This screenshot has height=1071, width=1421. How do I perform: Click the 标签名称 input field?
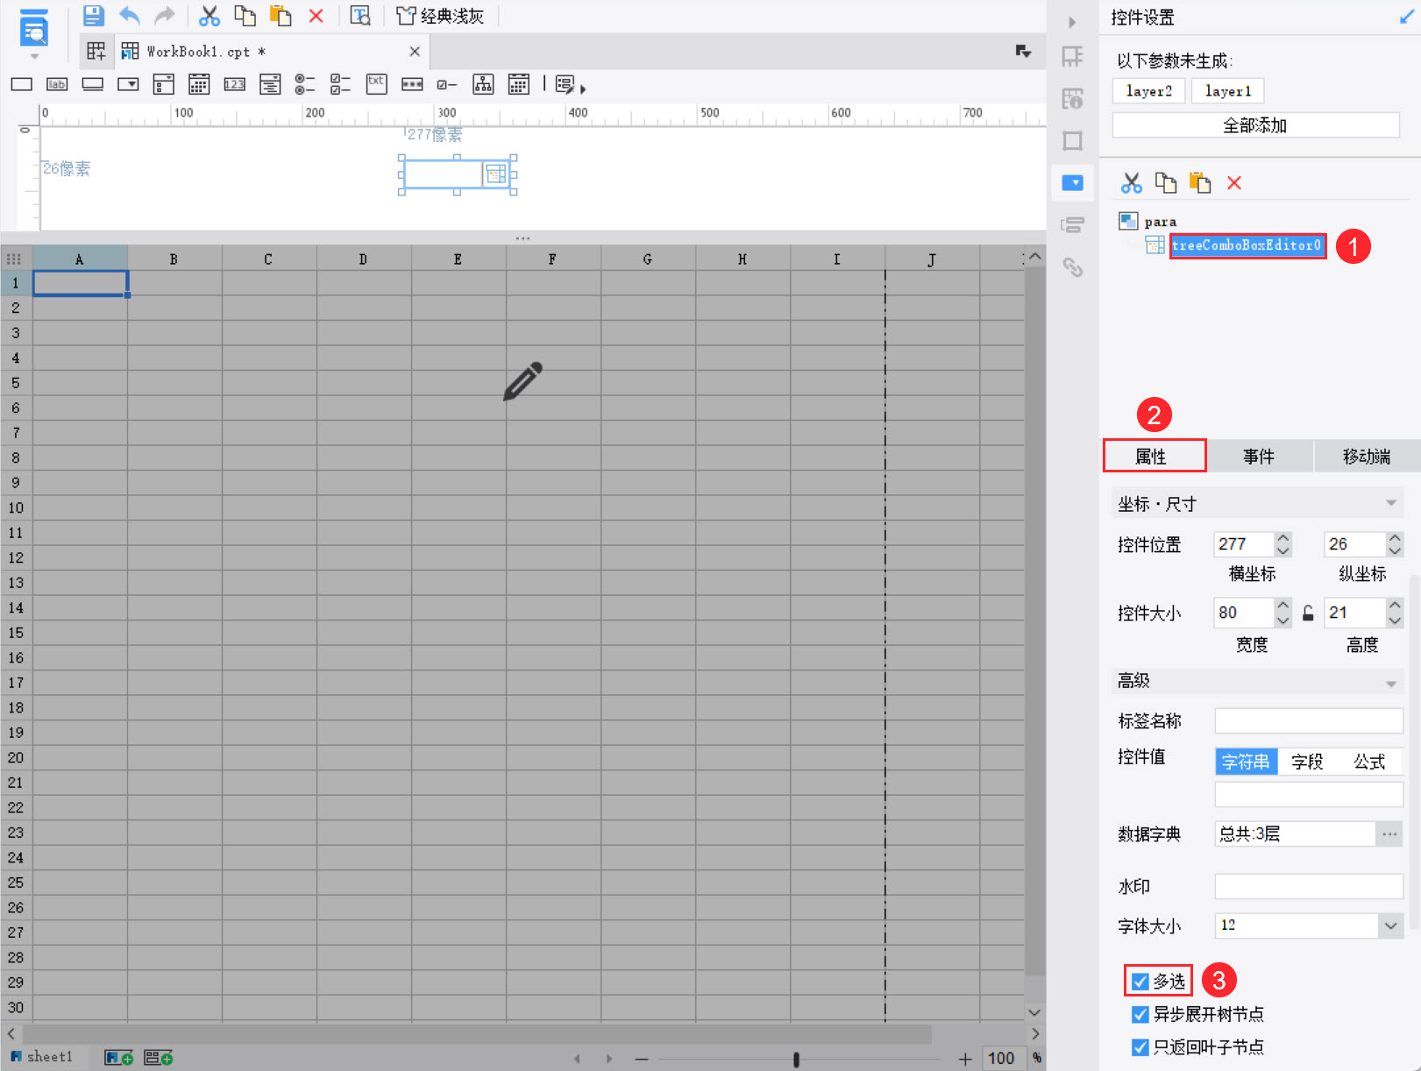1309,721
